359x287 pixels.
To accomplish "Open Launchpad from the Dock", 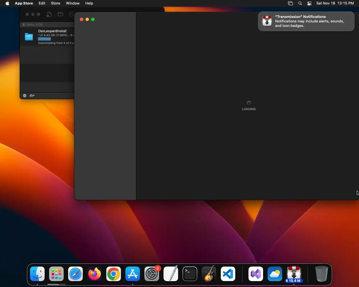I will pos(56,274).
